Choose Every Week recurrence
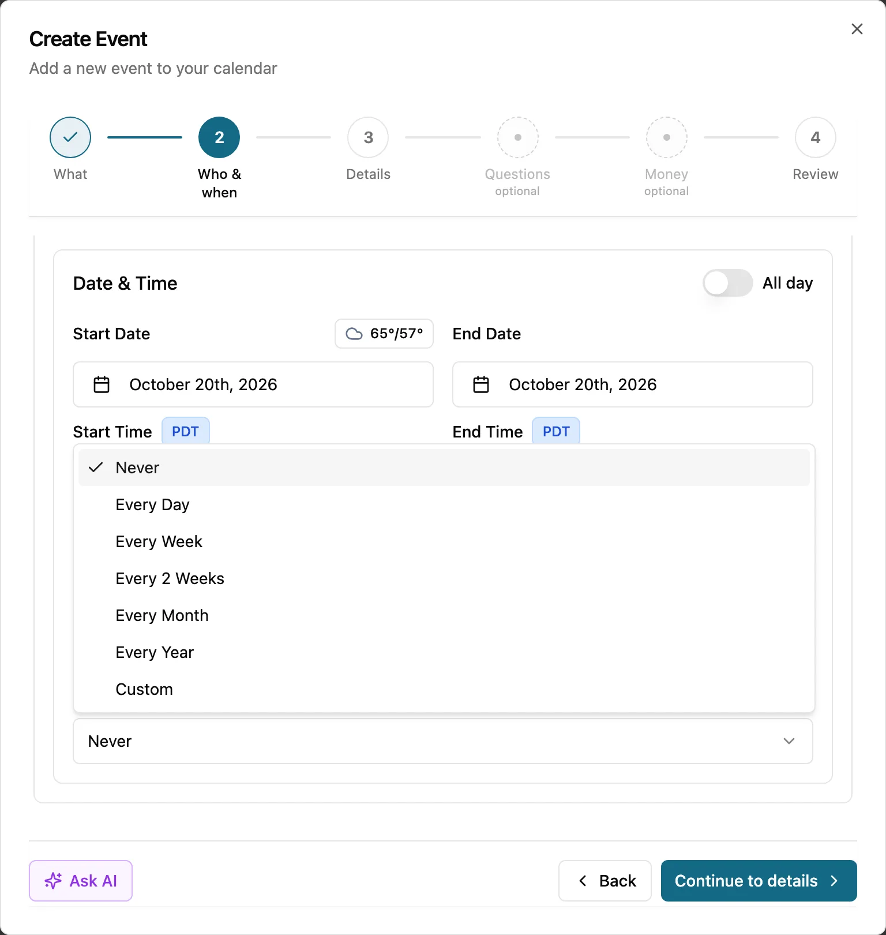Viewport: 886px width, 935px height. click(x=444, y=541)
